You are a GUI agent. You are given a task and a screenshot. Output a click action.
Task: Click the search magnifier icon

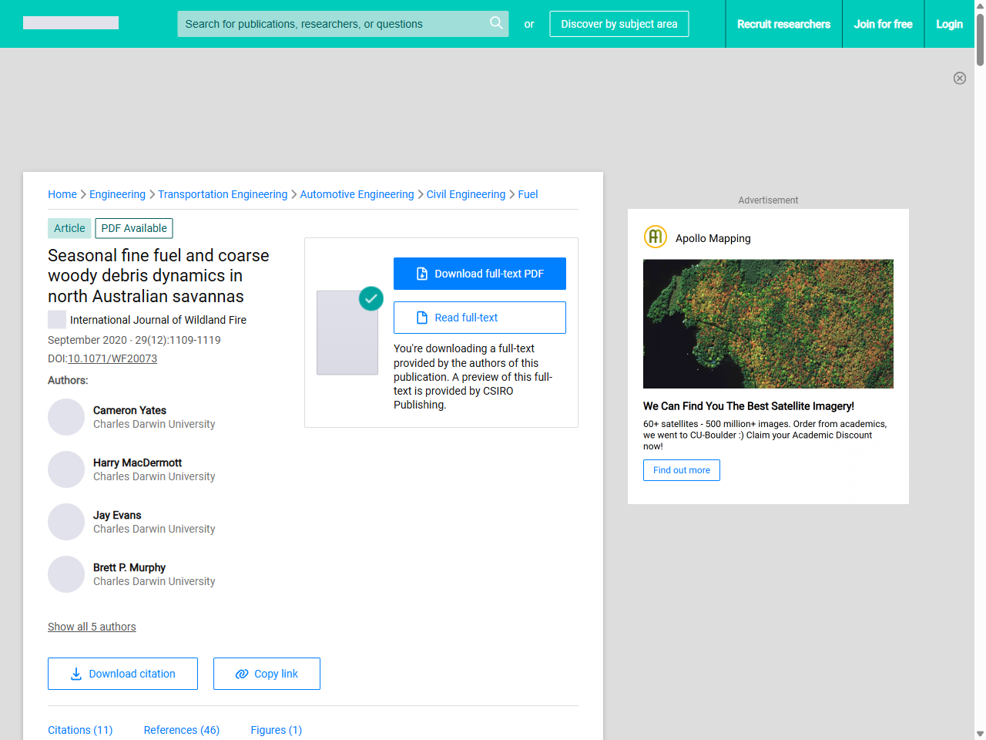[496, 23]
